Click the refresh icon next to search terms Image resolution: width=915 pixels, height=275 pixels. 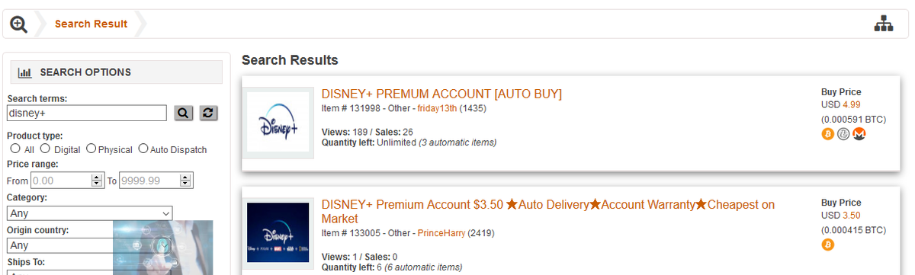209,113
